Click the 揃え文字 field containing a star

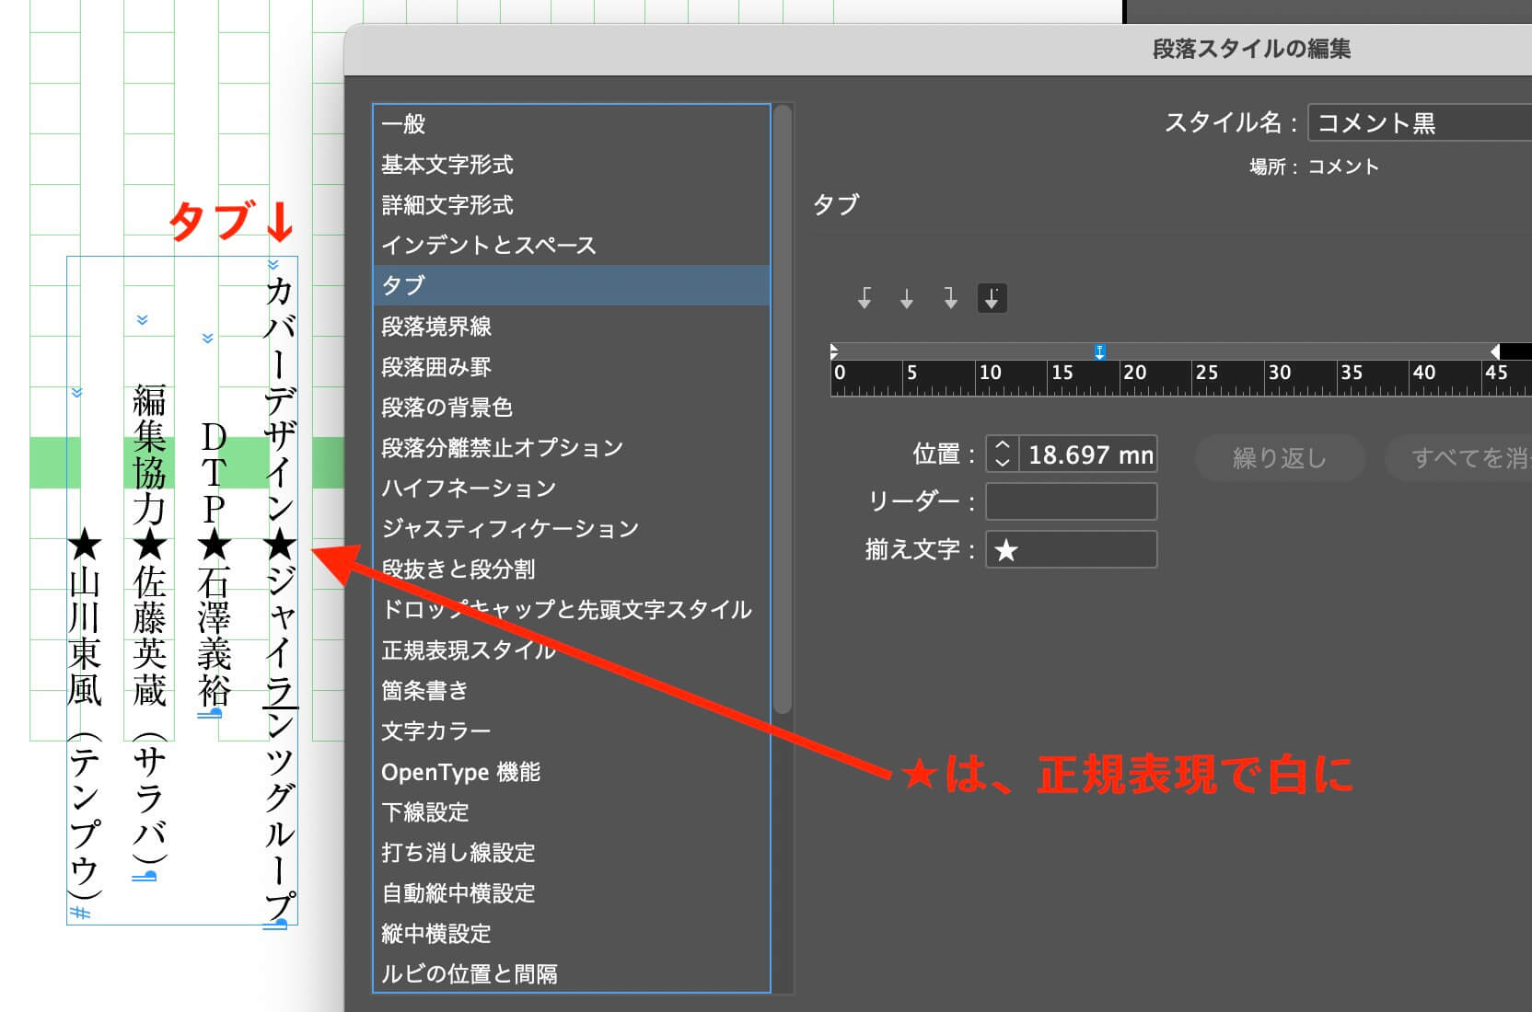[x=1071, y=550]
